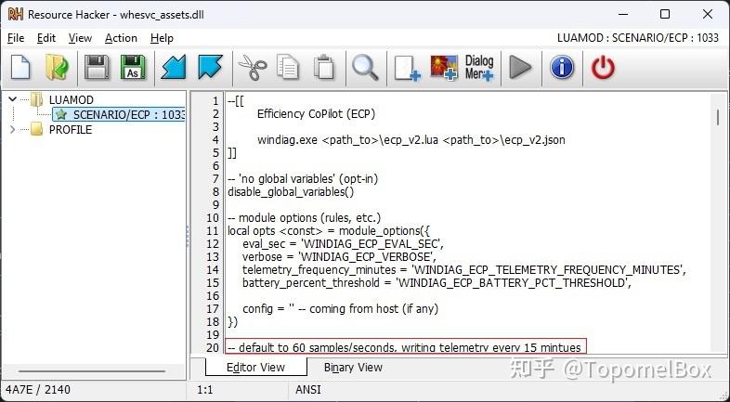Click the 'no global variables' (opt-in) comment
This screenshot has width=730, height=402.
[303, 178]
